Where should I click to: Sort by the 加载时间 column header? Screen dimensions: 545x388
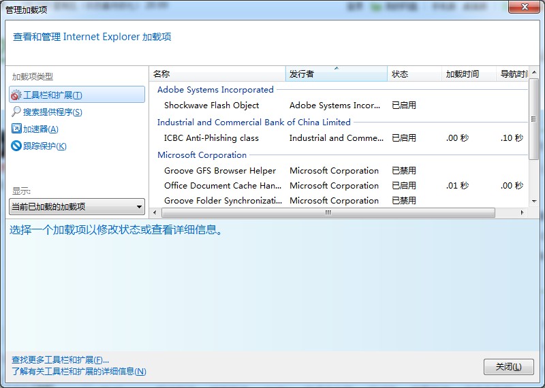coord(469,74)
